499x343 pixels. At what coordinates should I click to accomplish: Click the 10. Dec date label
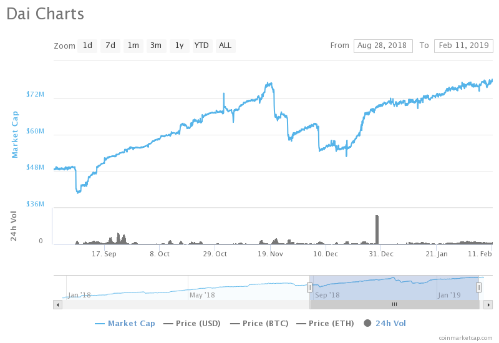coord(326,254)
